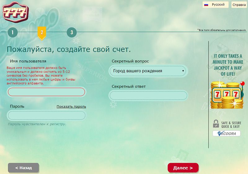Screen dimensions: 248x174
Task: Go to registration step 1
Action: tap(13, 32)
